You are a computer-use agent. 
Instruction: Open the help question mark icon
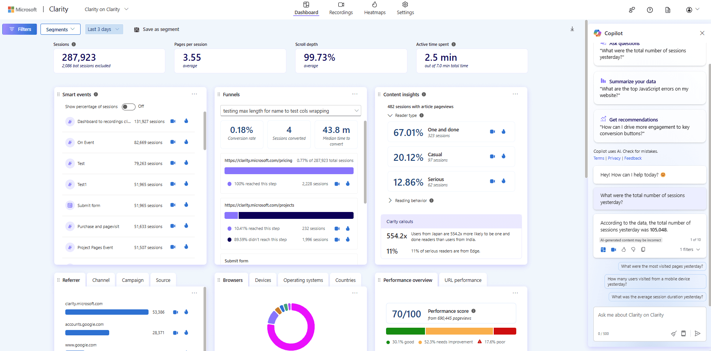[x=650, y=10]
